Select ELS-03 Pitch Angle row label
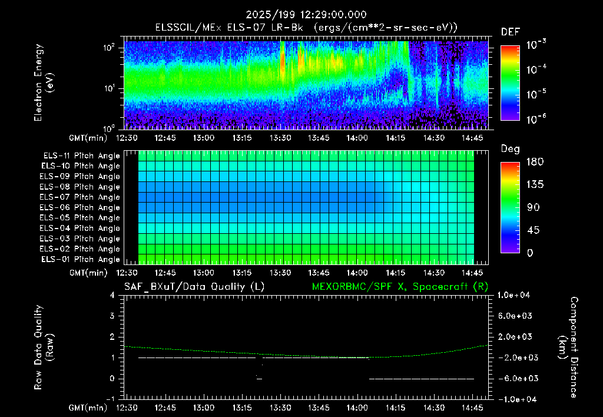The height and width of the screenshot is (417, 603). [80, 239]
